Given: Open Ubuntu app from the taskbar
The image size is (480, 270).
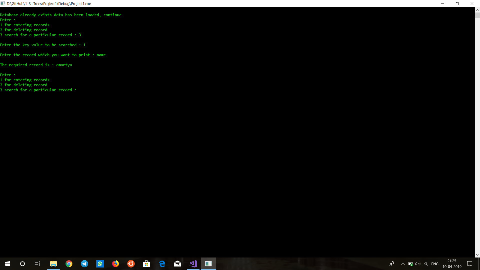Looking at the screenshot, I should pos(131,264).
